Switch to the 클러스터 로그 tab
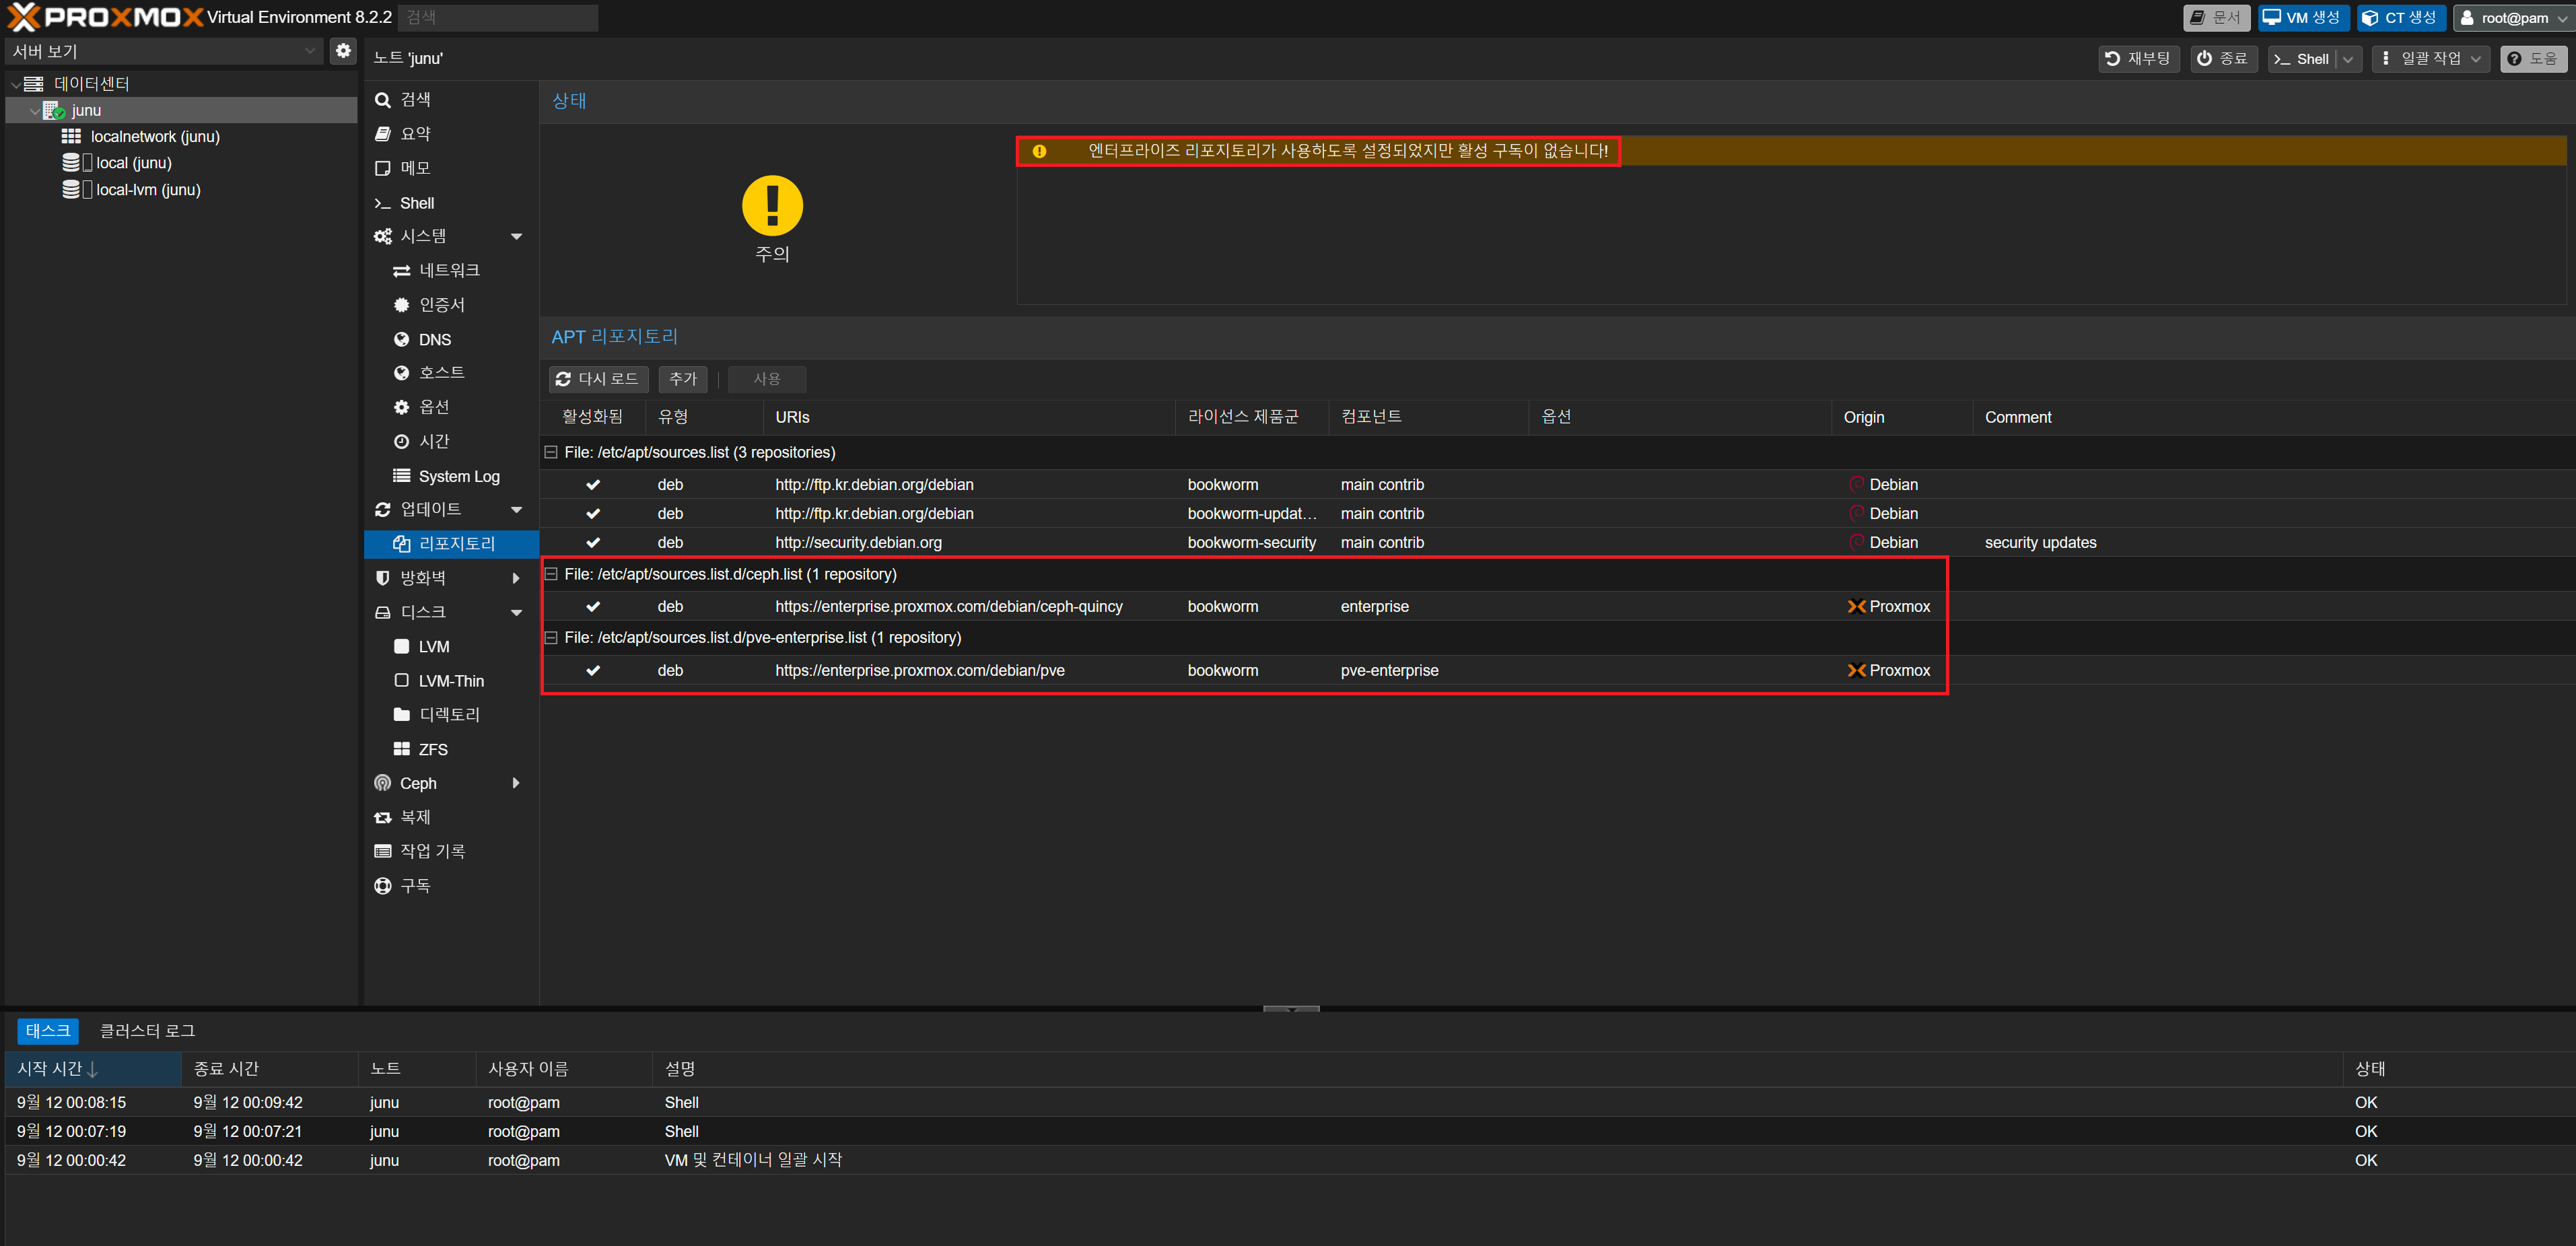 147,1030
